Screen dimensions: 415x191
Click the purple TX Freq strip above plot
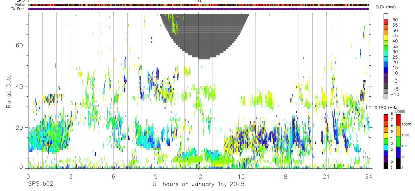pos(199,9)
